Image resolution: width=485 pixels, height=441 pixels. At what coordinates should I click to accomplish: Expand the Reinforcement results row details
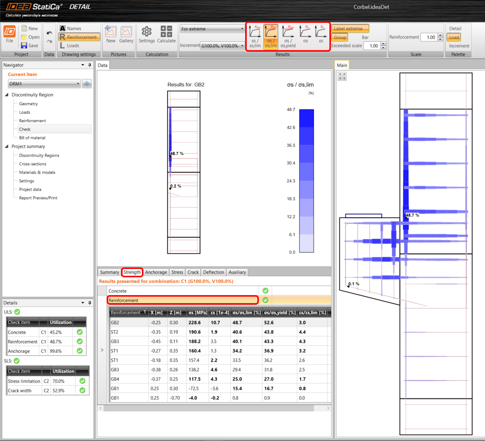point(102,350)
